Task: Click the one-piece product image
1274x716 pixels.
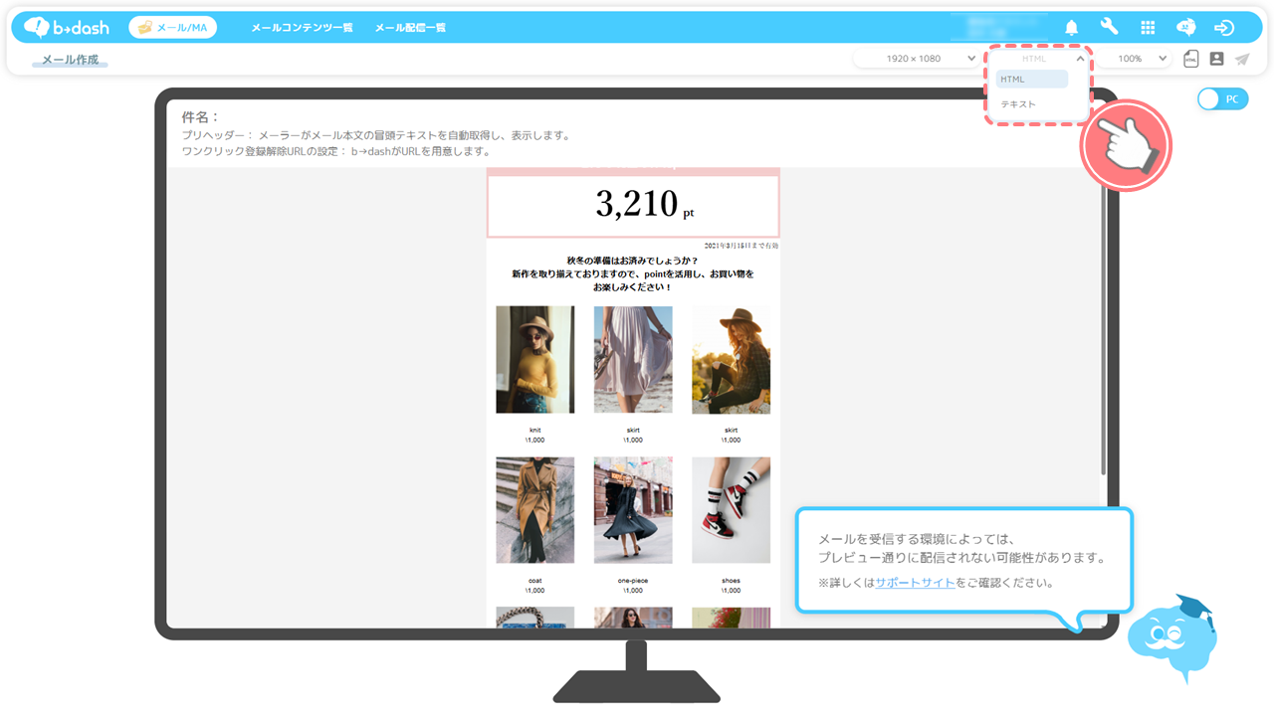Action: [633, 510]
